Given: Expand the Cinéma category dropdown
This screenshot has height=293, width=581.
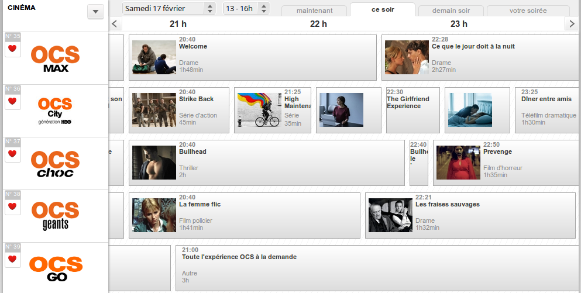Looking at the screenshot, I should point(95,12).
